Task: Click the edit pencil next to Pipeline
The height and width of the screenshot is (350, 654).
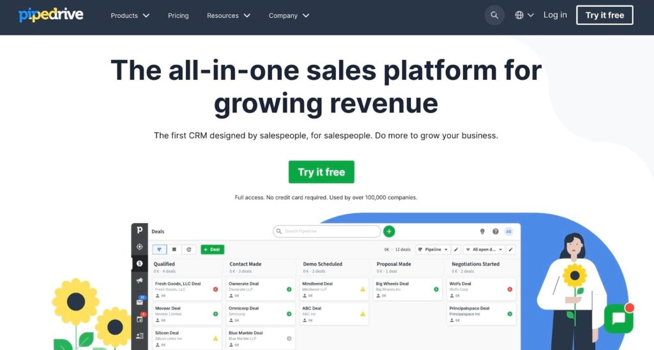Action: [x=455, y=250]
